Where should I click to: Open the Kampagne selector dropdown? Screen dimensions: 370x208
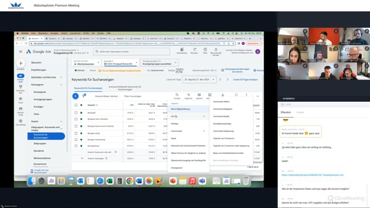[120, 63]
